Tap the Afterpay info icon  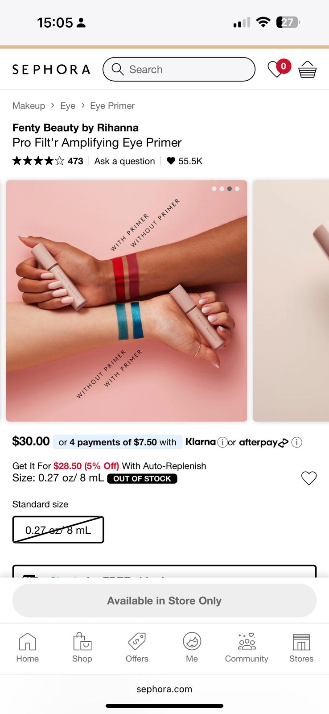pos(296,442)
